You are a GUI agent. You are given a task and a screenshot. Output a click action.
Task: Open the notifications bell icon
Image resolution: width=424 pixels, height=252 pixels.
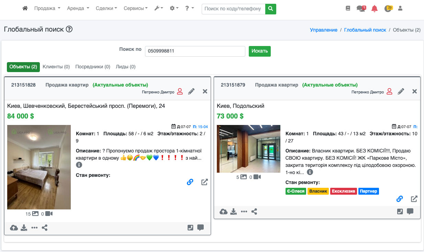tap(375, 9)
